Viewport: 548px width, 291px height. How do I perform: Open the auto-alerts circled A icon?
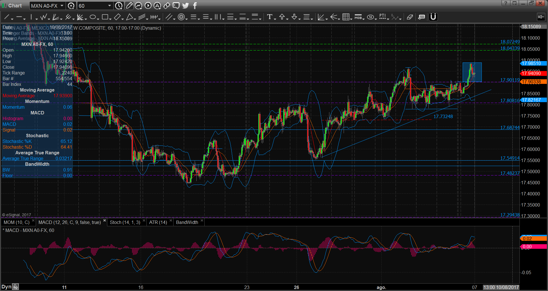(x=157, y=5)
